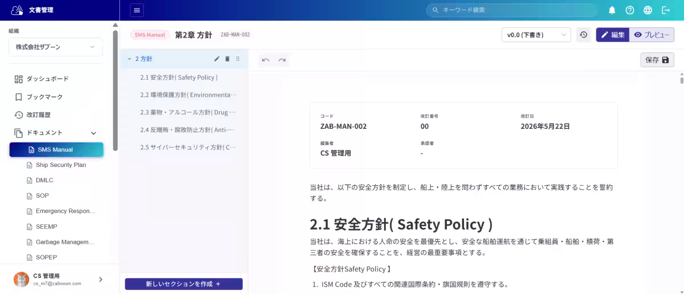Expand the user profile chevron

(101, 279)
